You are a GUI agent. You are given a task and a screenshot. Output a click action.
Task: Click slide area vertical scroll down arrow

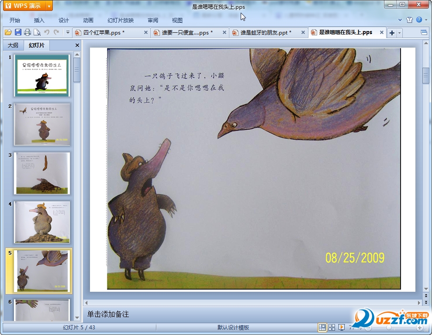click(426, 289)
